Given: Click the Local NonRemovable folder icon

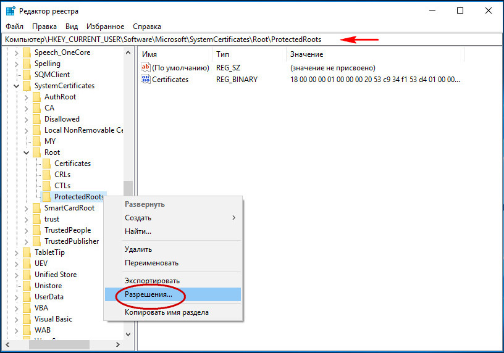Looking at the screenshot, I should 37,130.
